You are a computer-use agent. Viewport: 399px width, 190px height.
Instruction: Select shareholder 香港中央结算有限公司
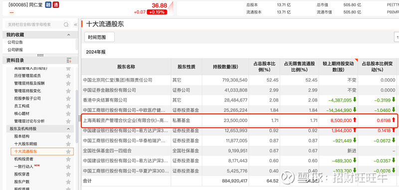105,100
